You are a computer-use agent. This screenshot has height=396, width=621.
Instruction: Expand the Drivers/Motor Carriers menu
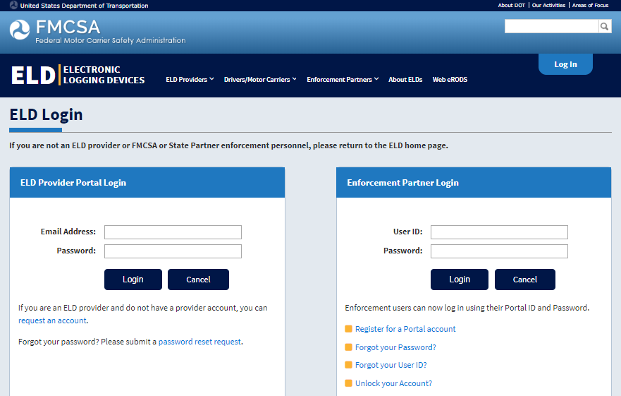260,80
